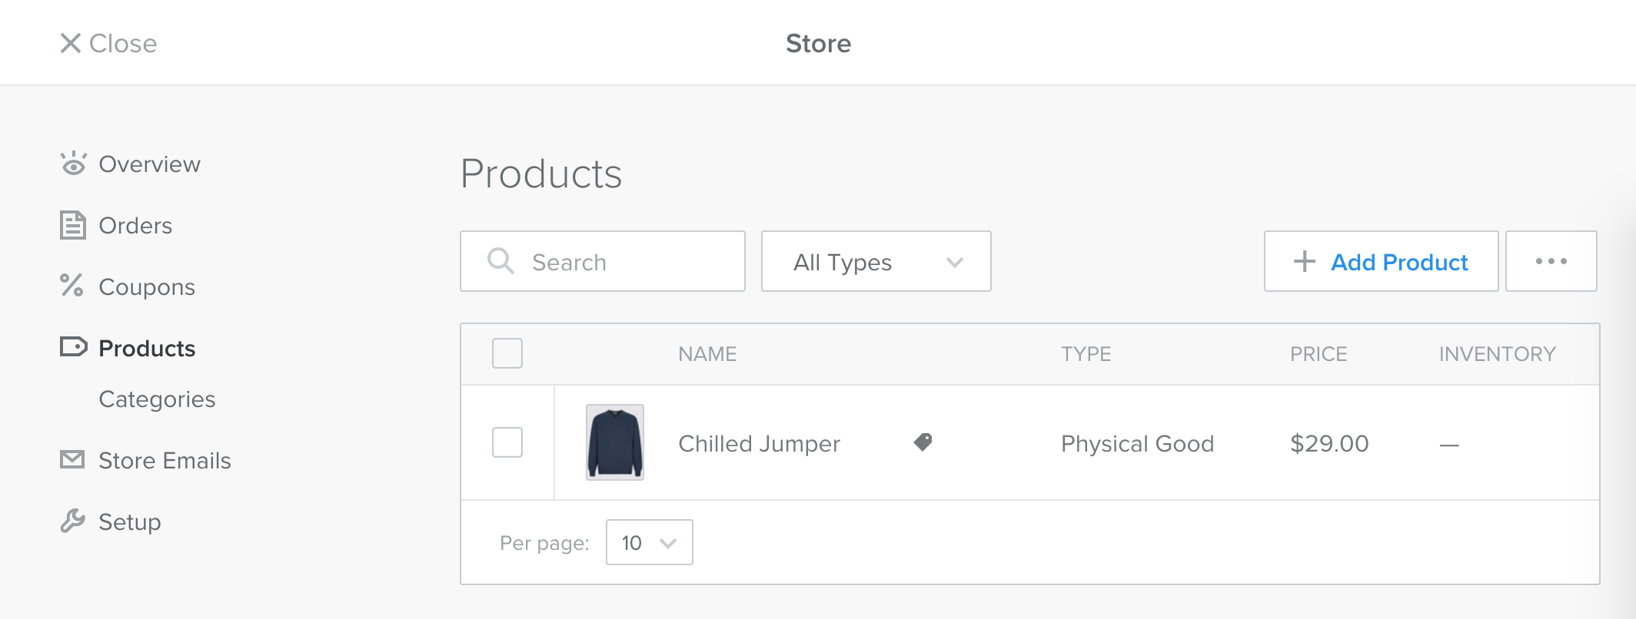Open Categories under Products
This screenshot has height=619, width=1636.
pos(157,399)
